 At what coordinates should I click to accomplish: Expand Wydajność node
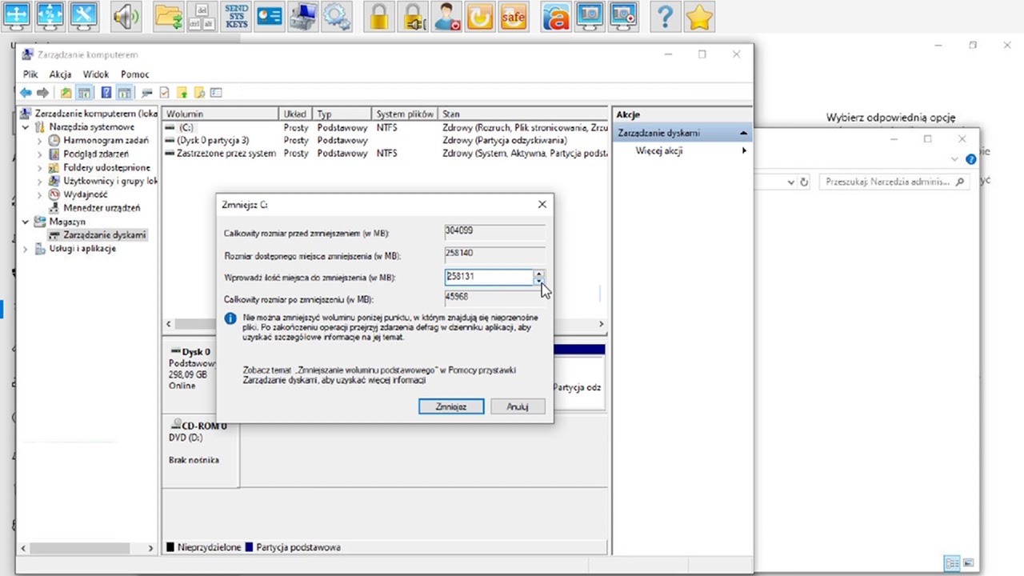pyautogui.click(x=39, y=194)
